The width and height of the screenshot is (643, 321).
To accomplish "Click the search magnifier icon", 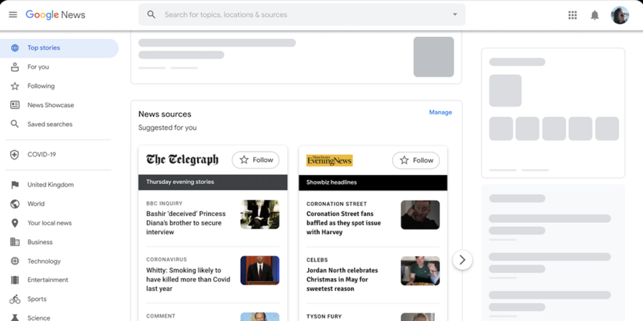I will [151, 15].
